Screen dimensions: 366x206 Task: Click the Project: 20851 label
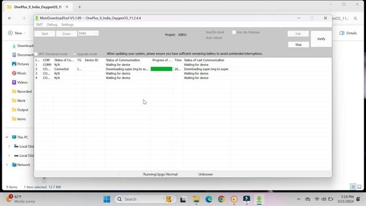click(176, 35)
